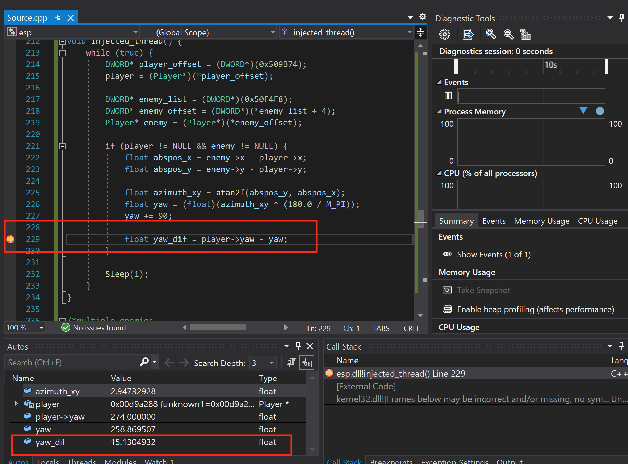Click the Autos filter icon
This screenshot has width=628, height=464.
click(x=291, y=363)
